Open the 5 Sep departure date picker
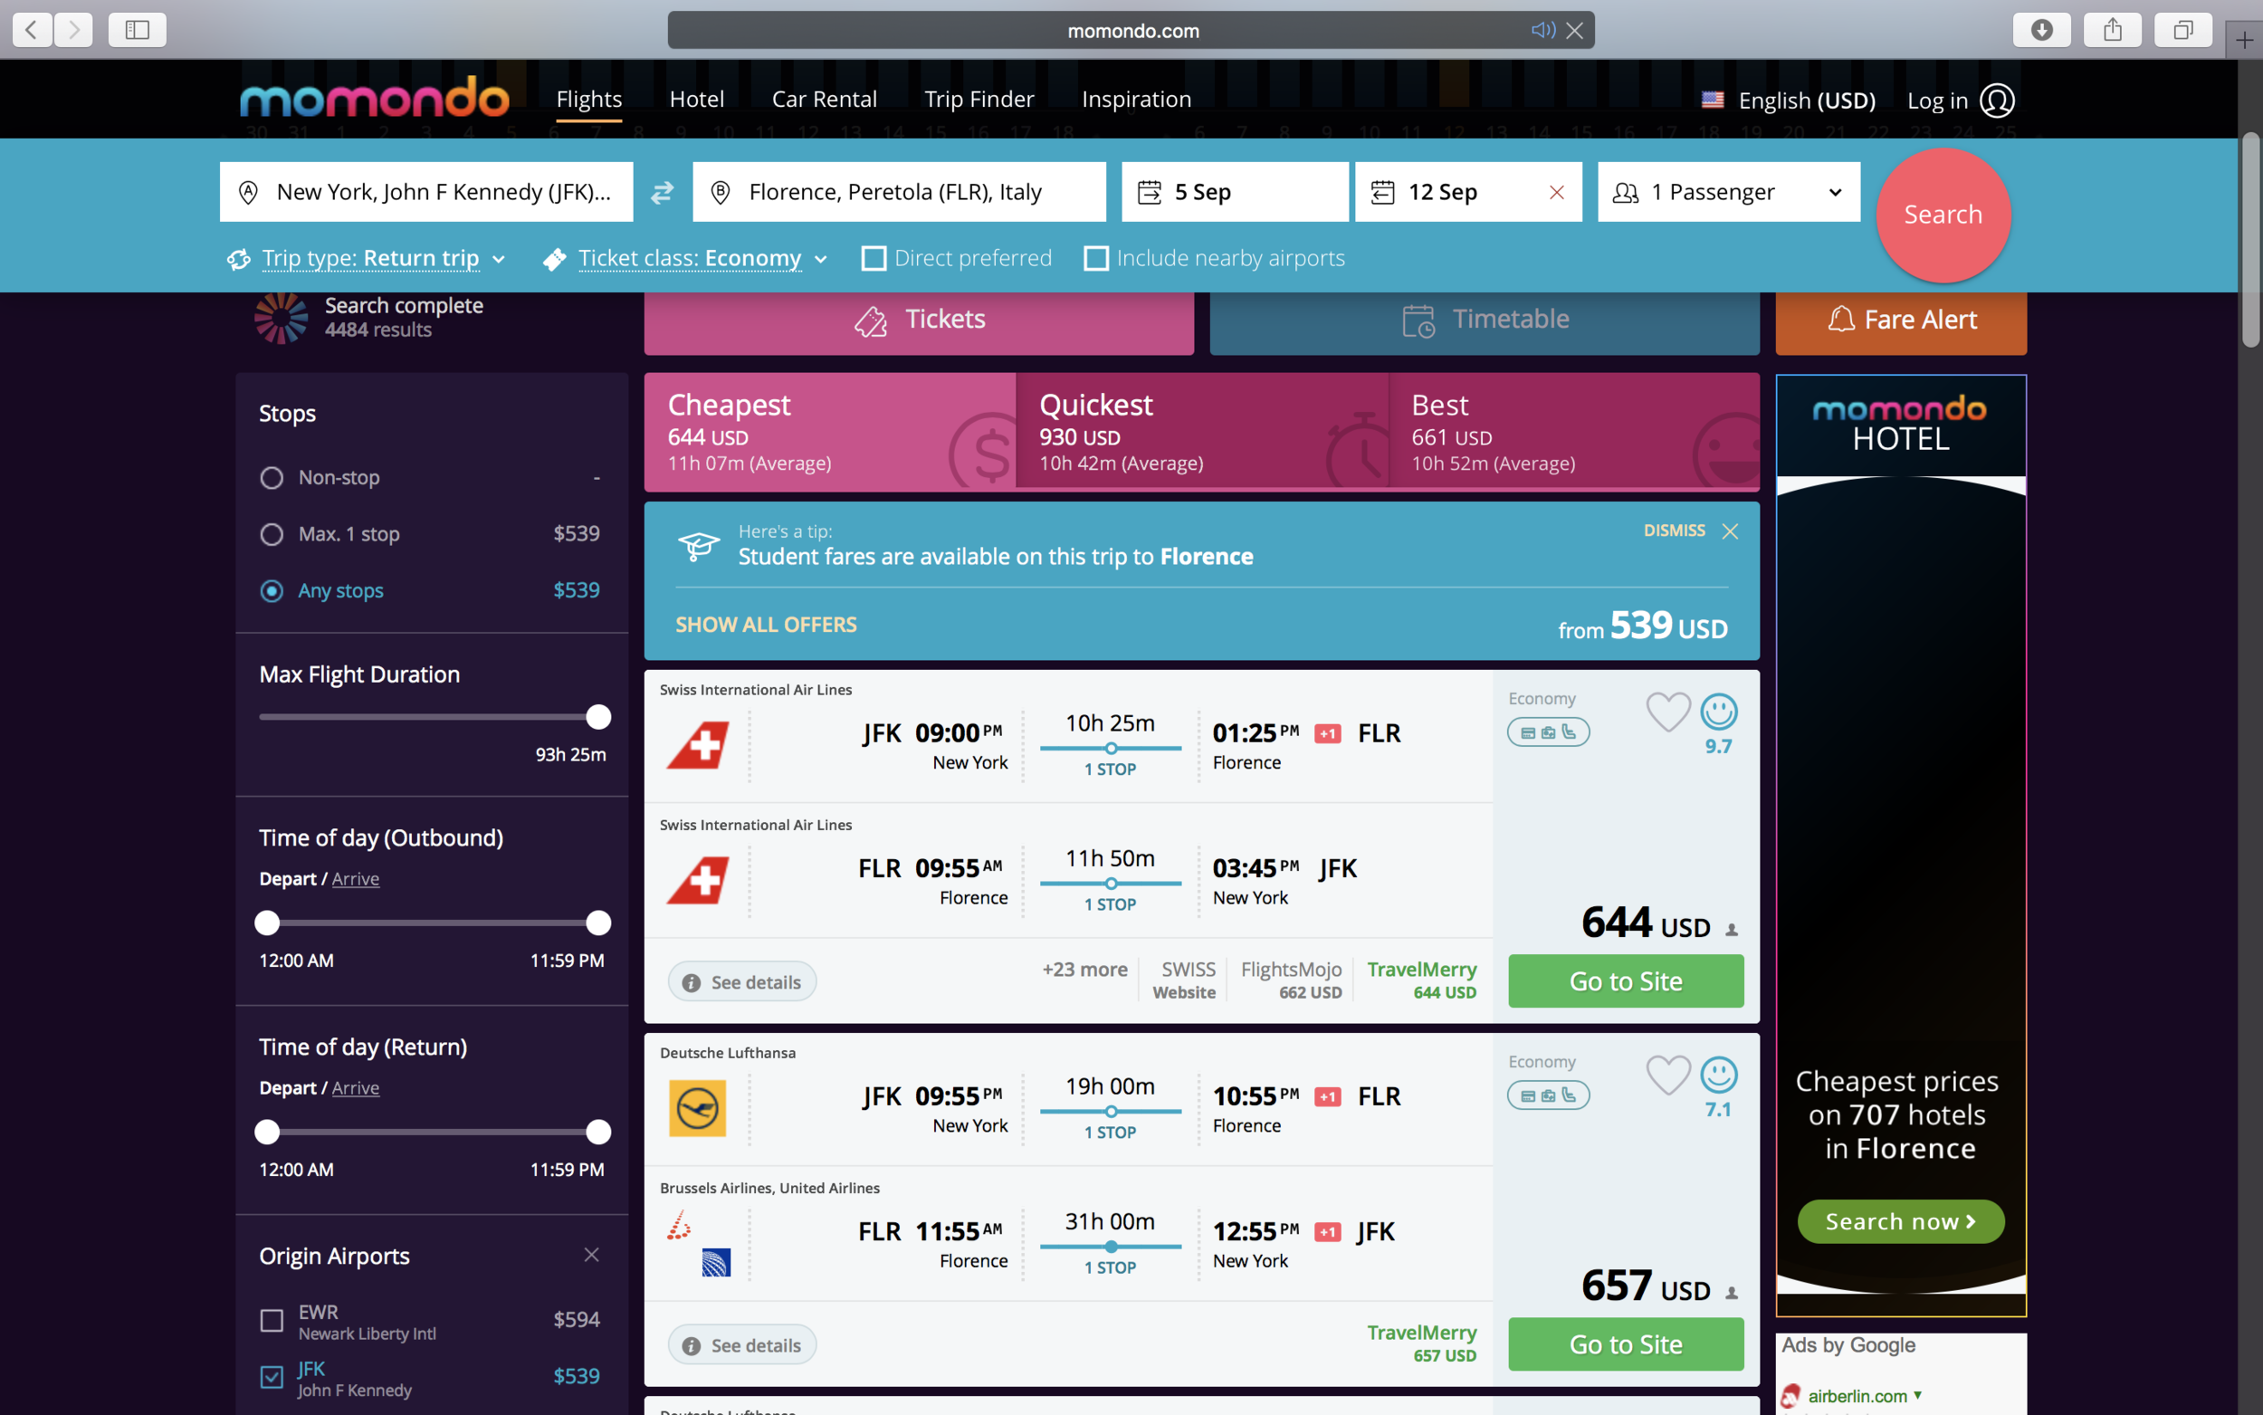Screen dimensions: 2263x1415 (1235, 192)
